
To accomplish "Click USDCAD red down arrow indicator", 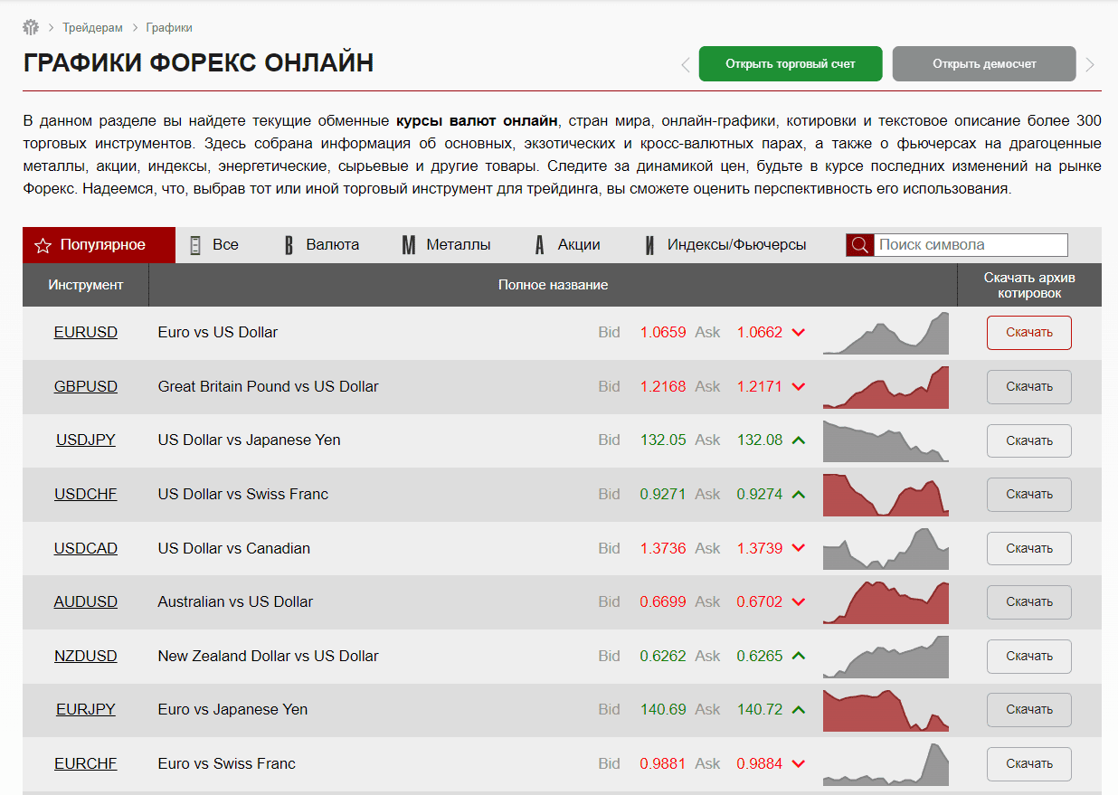I will point(798,548).
